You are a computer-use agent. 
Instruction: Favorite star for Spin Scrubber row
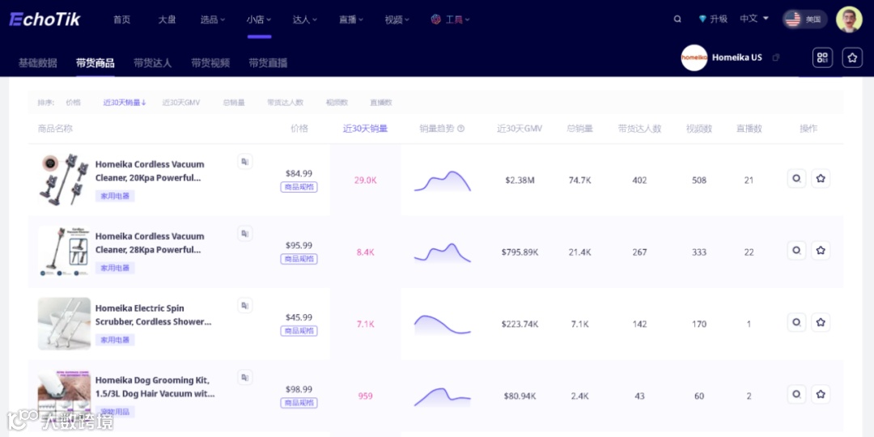[x=821, y=322]
